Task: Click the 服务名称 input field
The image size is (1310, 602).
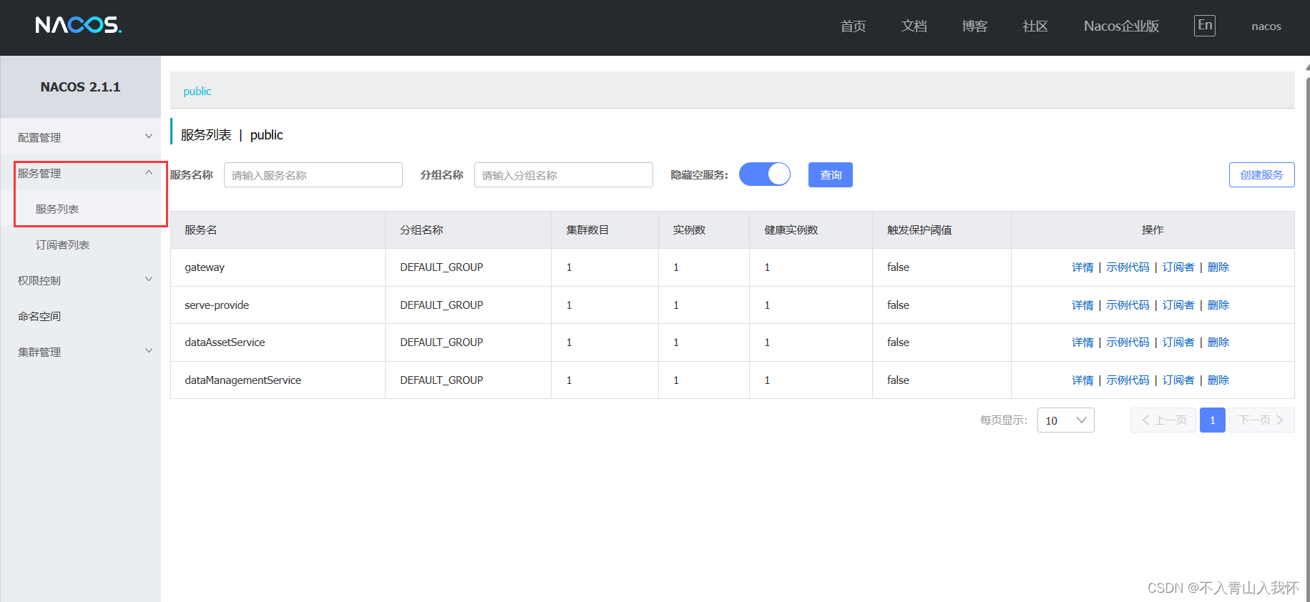Action: tap(313, 175)
